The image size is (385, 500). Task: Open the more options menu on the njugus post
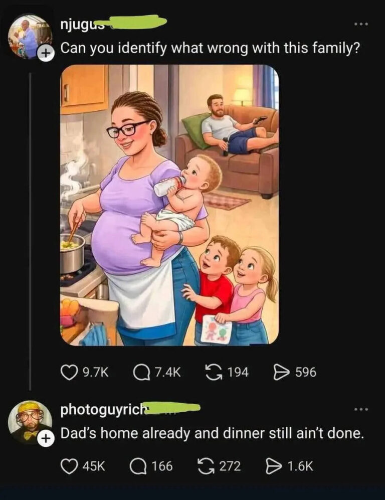(x=360, y=24)
